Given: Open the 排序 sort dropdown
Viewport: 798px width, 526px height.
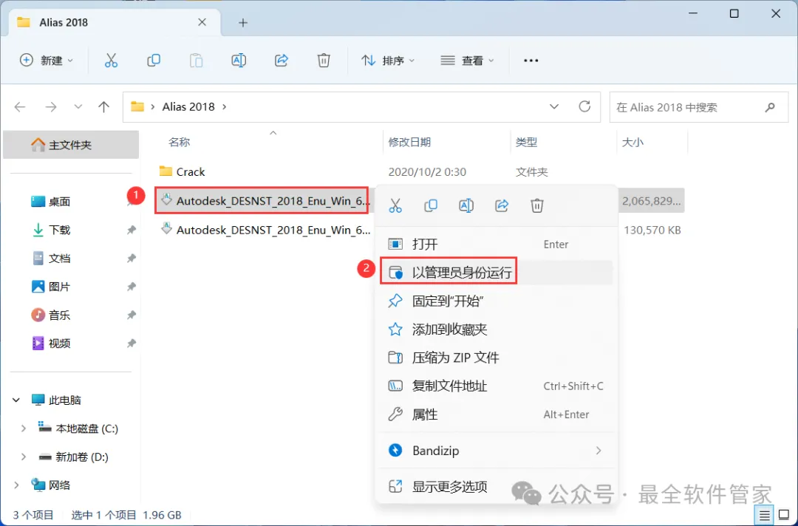Looking at the screenshot, I should 388,61.
